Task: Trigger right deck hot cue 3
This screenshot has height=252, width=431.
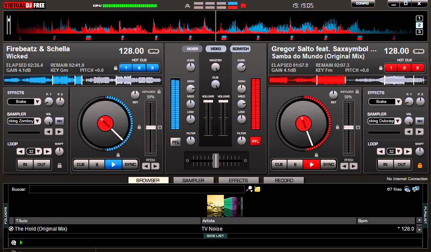Action: tap(417, 68)
